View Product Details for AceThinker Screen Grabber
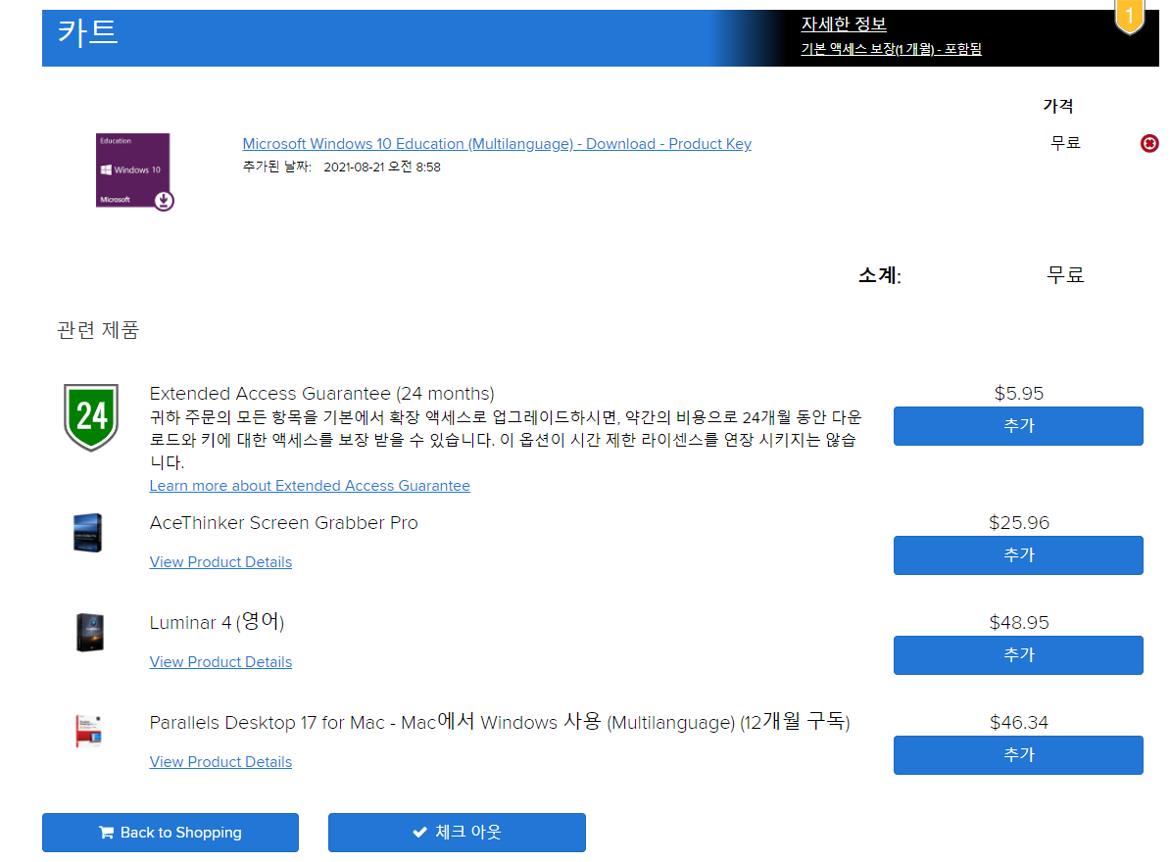1171x862 pixels. click(220, 562)
